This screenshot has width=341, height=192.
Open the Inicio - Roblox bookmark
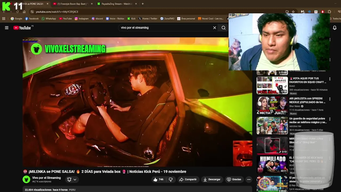pos(115,19)
